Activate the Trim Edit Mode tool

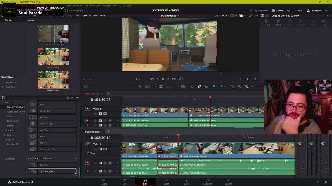tap(147, 87)
